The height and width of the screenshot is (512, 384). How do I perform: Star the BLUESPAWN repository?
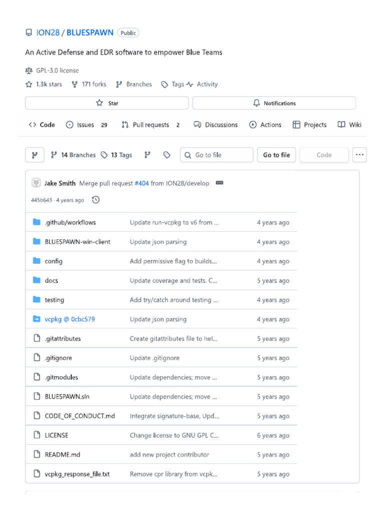107,103
